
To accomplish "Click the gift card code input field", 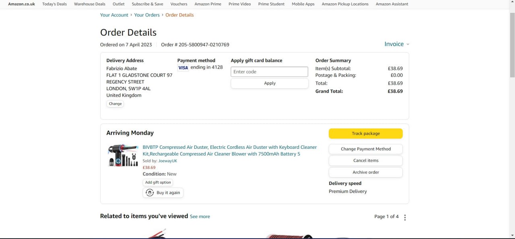I will pos(269,72).
